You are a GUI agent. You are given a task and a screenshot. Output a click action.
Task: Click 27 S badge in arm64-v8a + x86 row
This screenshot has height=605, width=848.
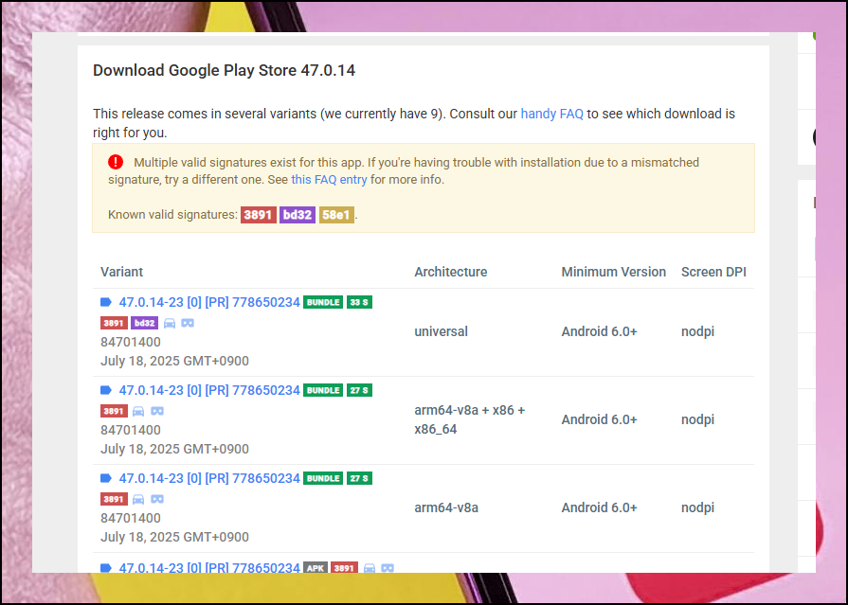pos(359,390)
